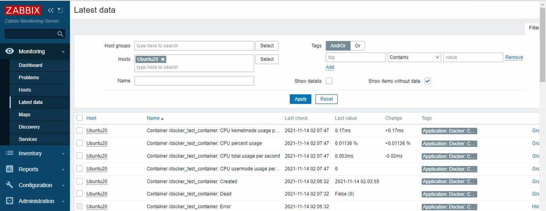Click Select next to Host groups
Image resolution: width=546 pixels, height=211 pixels.
click(x=267, y=46)
